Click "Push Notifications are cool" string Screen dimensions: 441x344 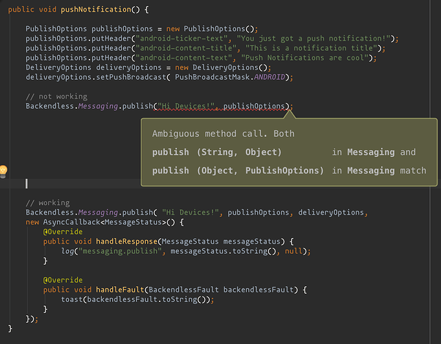pyautogui.click(x=305, y=58)
